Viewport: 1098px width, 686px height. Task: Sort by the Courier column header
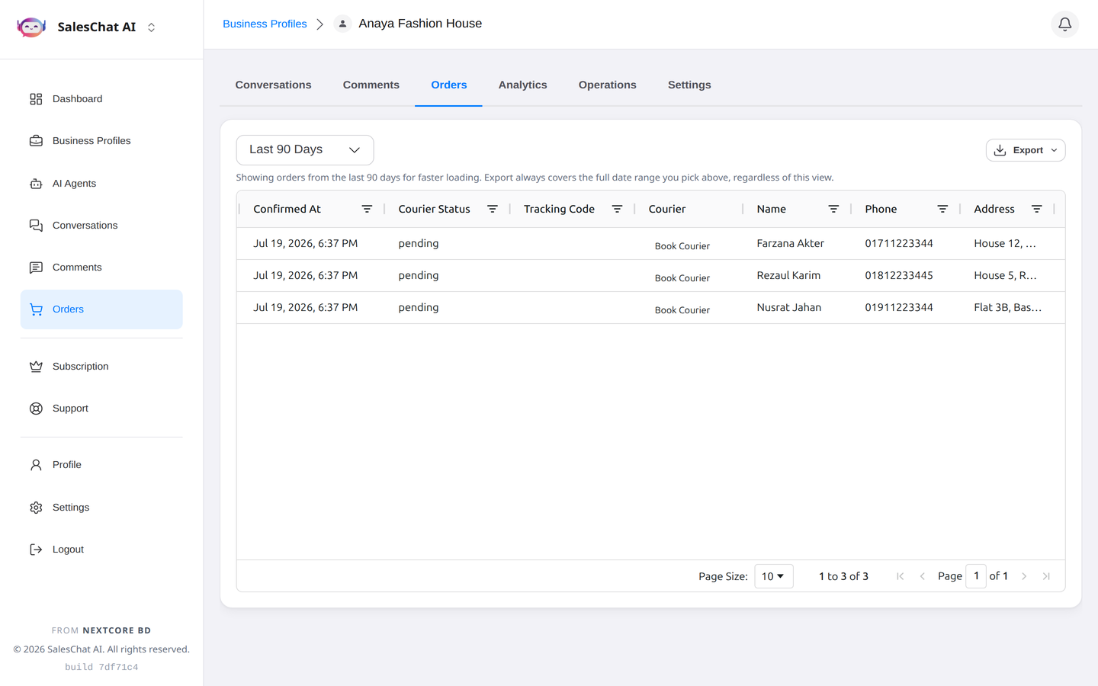[667, 209]
